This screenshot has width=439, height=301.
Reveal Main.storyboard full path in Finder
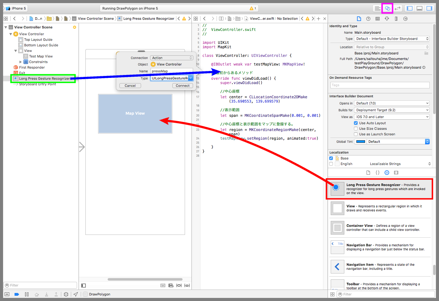point(424,67)
